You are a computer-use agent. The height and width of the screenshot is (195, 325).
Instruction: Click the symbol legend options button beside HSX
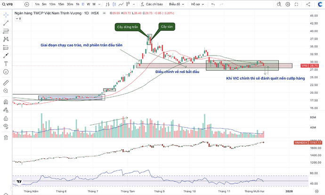click(x=104, y=13)
